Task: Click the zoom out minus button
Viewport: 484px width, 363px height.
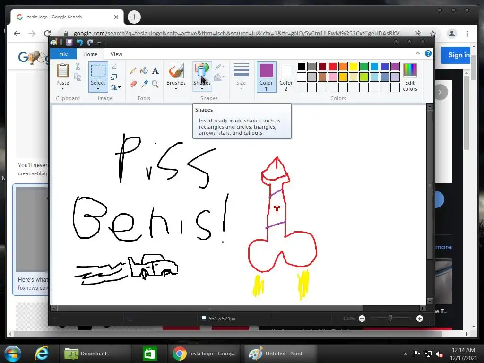Action: pyautogui.click(x=362, y=319)
